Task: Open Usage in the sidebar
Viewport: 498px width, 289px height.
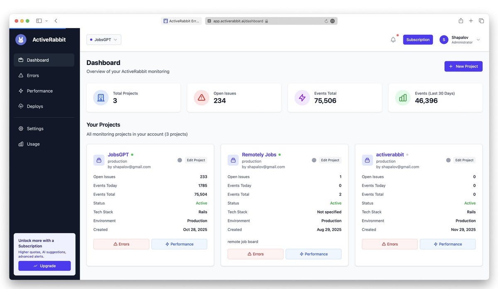Action: 44,144
